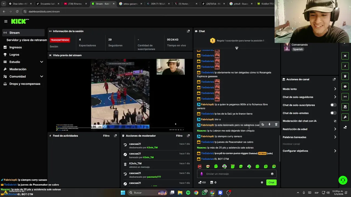The width and height of the screenshot is (351, 197).
Task: Open channel points shop icon showing 0
Action: (x=213, y=182)
